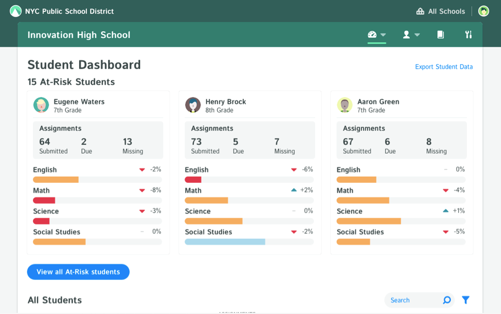Open Aaron Green's avatar
Viewport: 501px width, 314px height.
pos(345,105)
